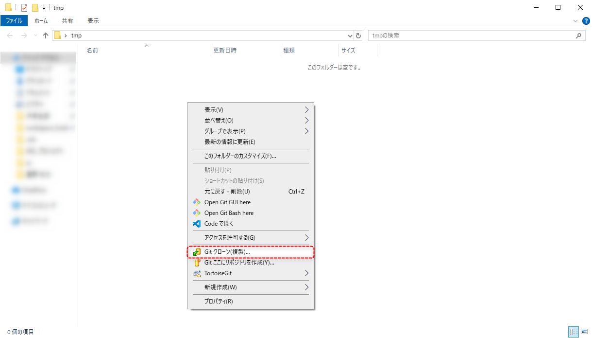Click the back navigation arrow

click(10, 36)
